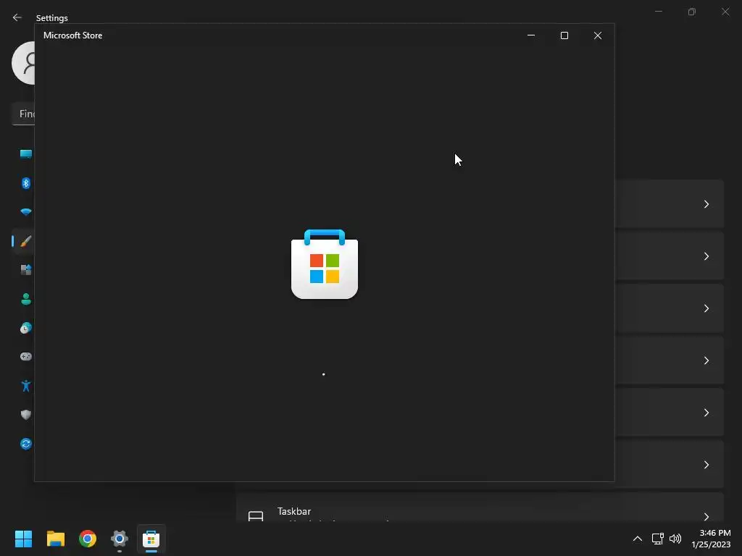742x556 pixels.
Task: Open the Taskbar settings row in Settings
Action: point(480,507)
